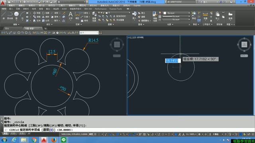255x143 pixels.
Task: Click the clean screen icon at the status bar end
Action: [x=249, y=134]
